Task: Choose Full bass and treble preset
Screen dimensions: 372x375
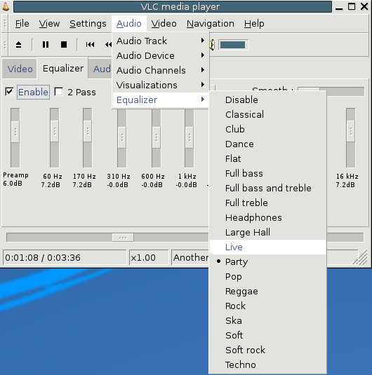Action: 267,189
